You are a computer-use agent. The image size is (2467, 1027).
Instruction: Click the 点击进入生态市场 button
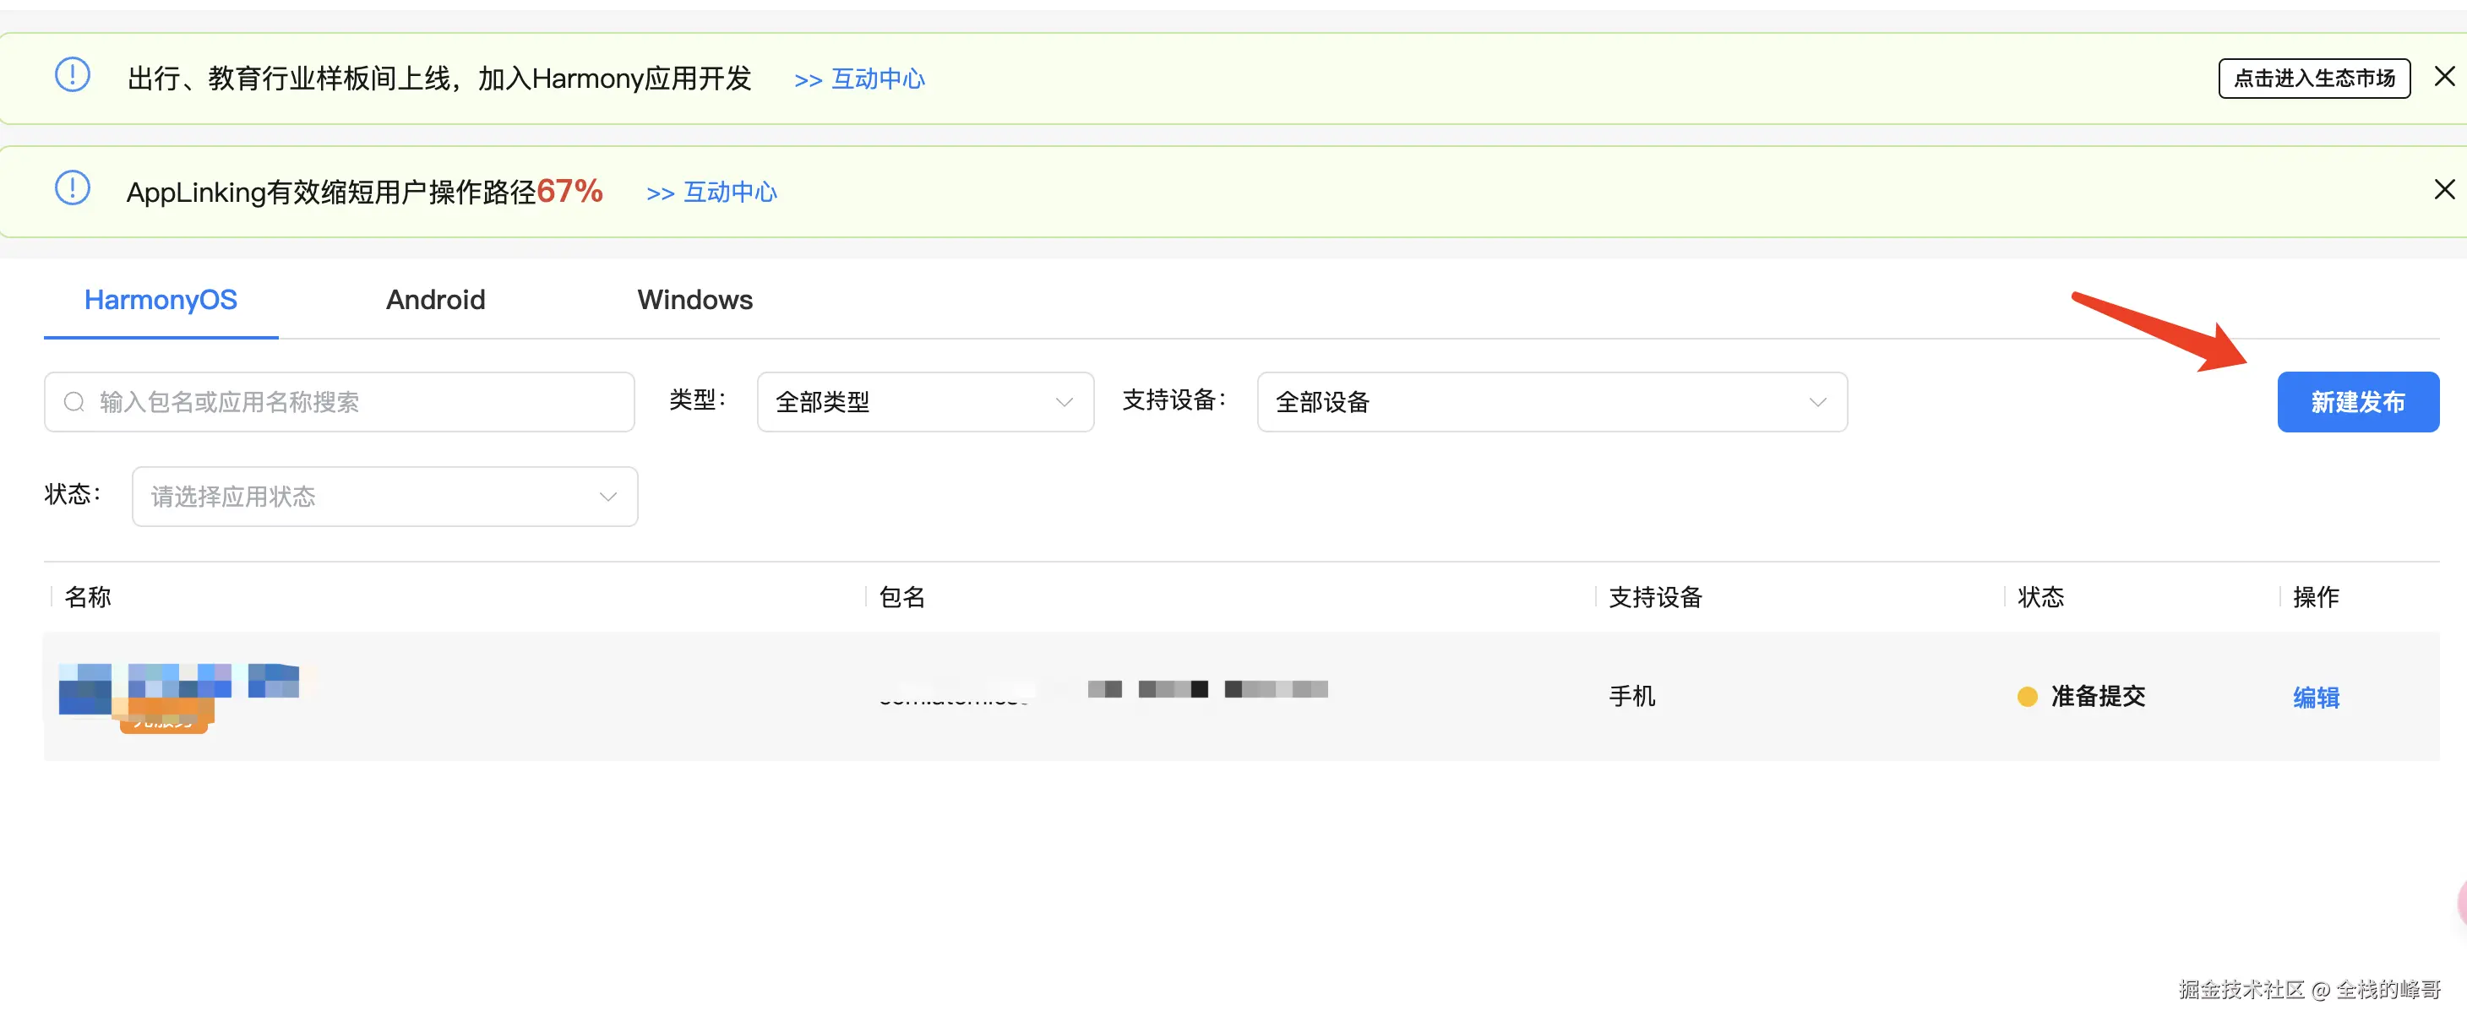point(2313,79)
